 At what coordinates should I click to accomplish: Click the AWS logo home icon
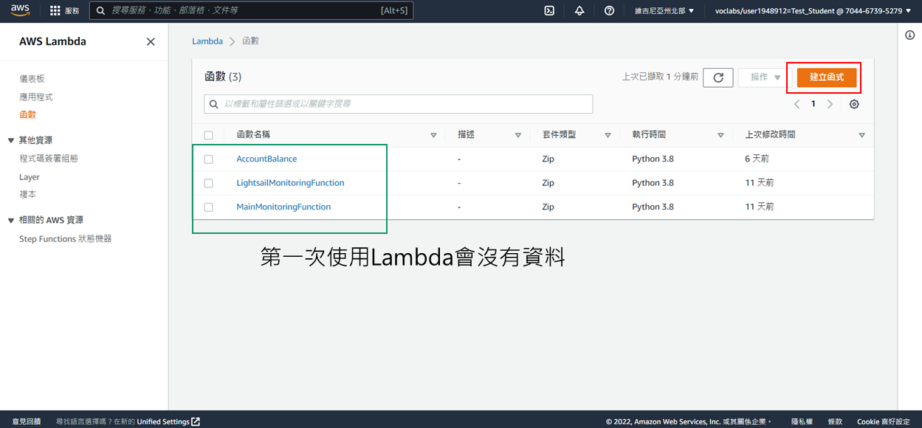(x=20, y=10)
